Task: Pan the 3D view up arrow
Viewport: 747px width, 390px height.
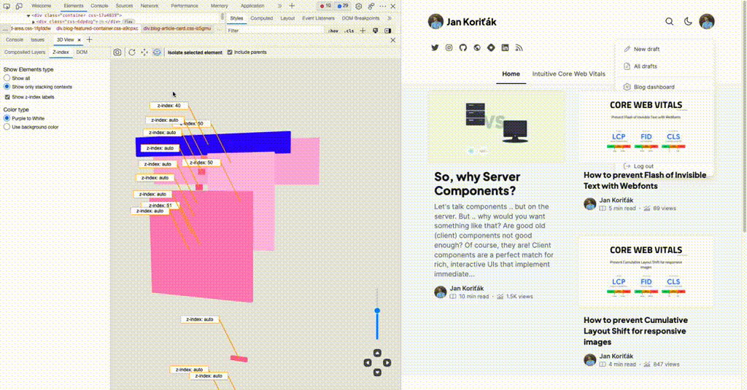Action: (377, 353)
